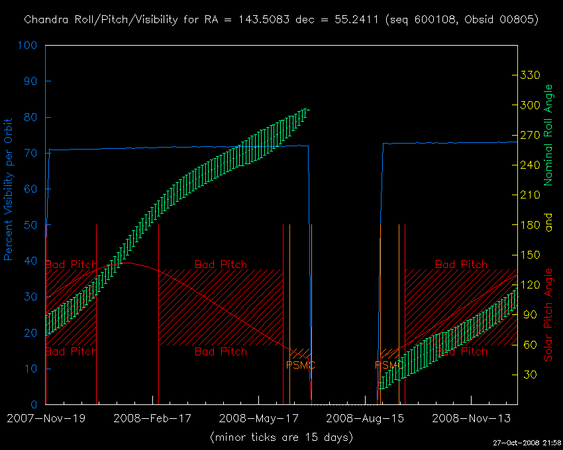This screenshot has height=450, width=563.
Task: Click the lower middle 'Bad Pitch' label
Action: (x=221, y=351)
